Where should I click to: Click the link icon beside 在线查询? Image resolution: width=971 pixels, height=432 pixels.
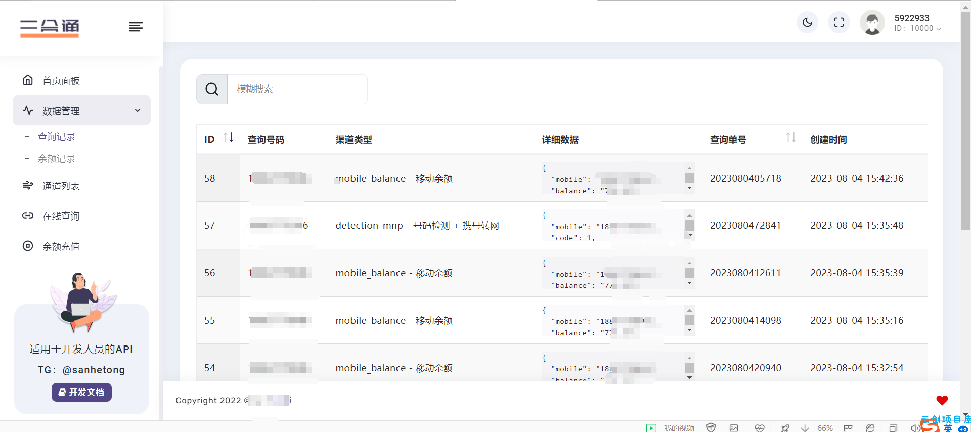28,215
